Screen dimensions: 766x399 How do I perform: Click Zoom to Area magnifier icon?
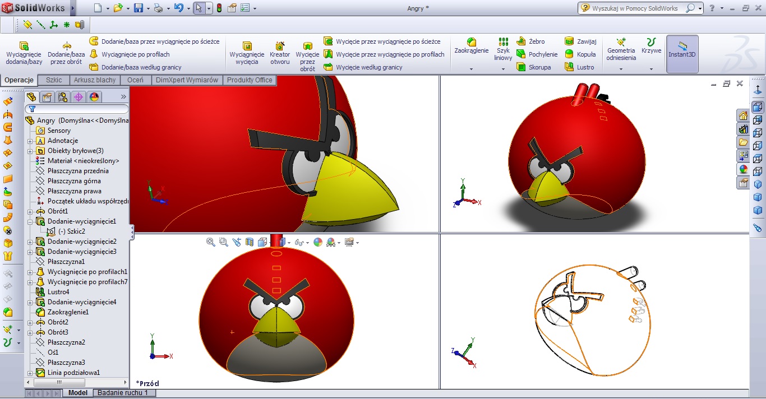click(224, 242)
